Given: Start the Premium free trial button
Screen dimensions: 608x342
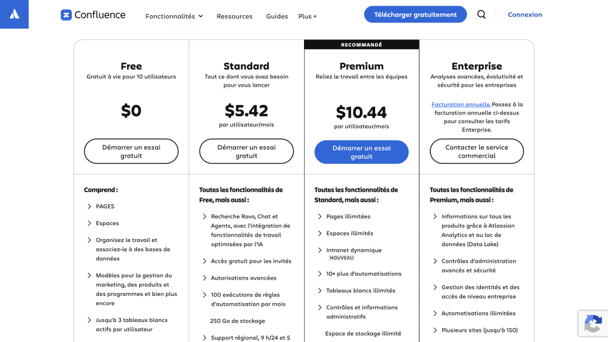Looking at the screenshot, I should pos(361,152).
